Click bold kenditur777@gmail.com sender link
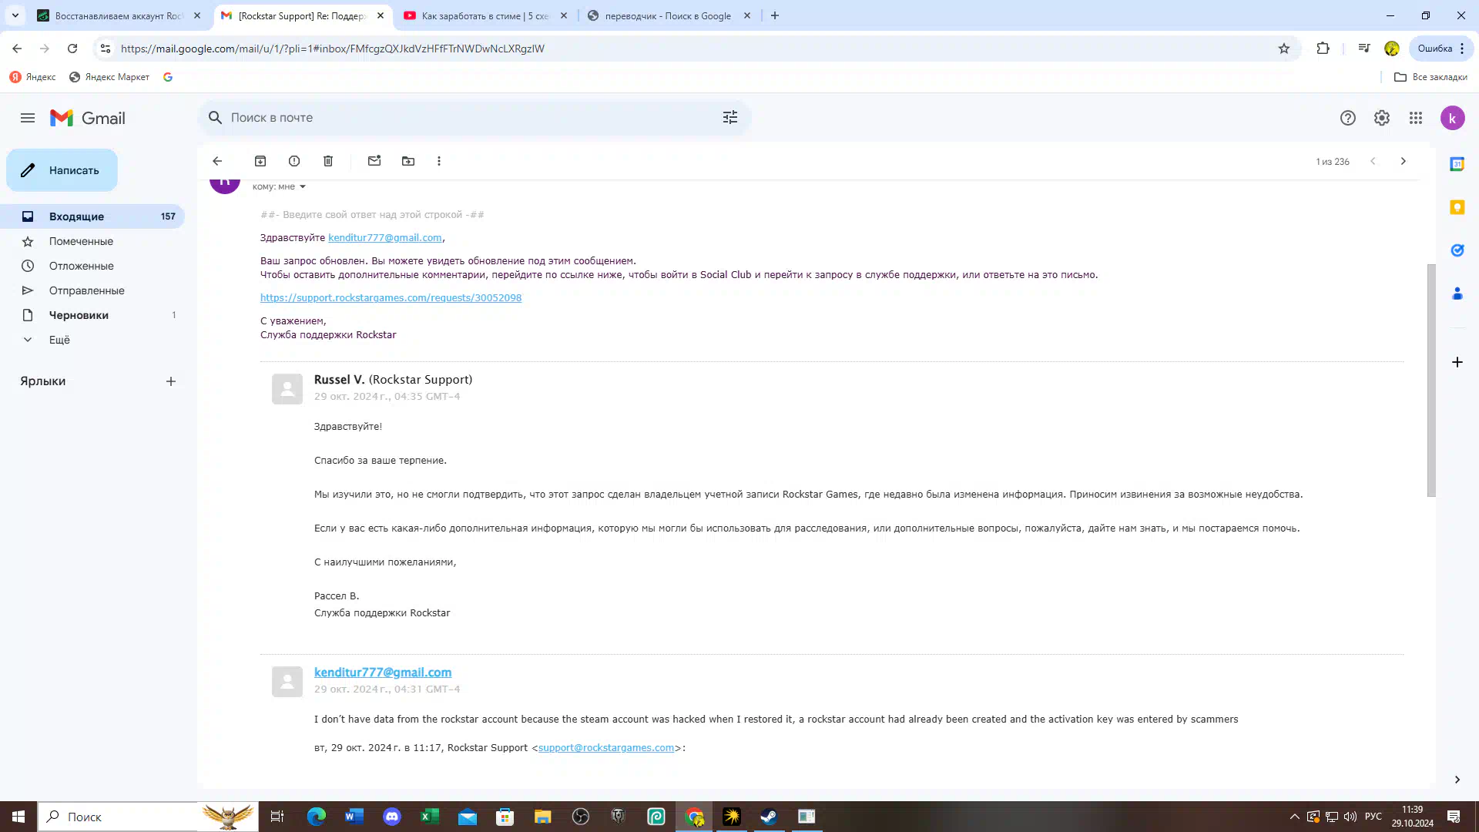The image size is (1479, 832). (x=383, y=673)
